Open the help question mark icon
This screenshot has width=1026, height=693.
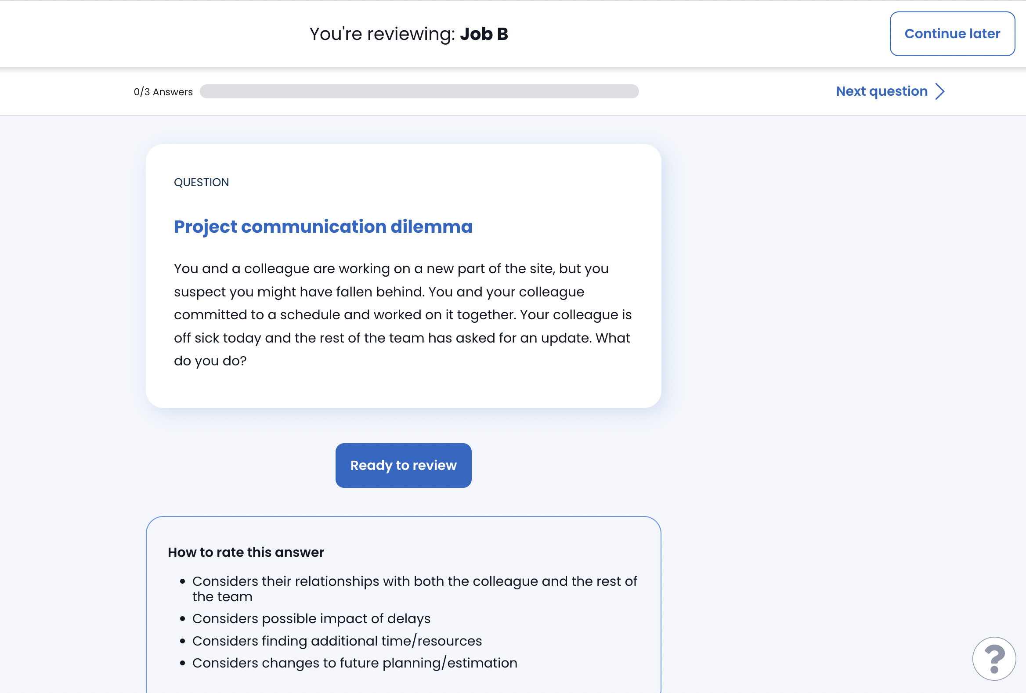pyautogui.click(x=994, y=659)
